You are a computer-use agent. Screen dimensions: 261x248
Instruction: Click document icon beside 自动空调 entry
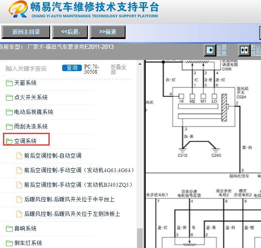tap(19, 156)
